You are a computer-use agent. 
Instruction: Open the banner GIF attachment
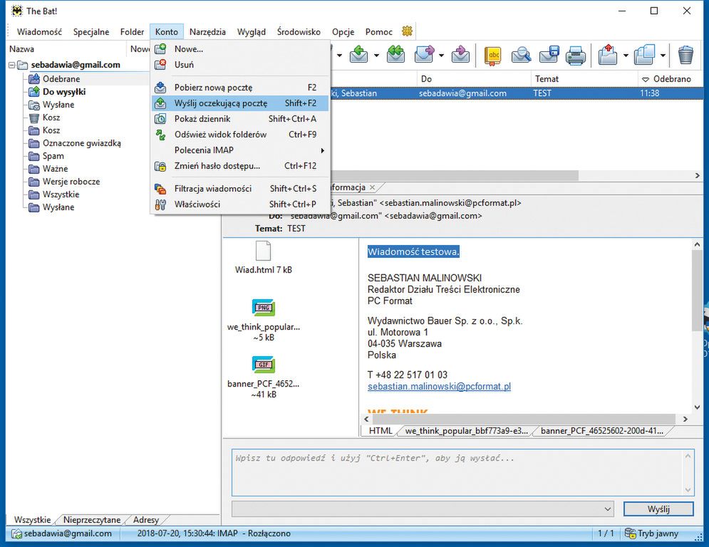pyautogui.click(x=263, y=365)
